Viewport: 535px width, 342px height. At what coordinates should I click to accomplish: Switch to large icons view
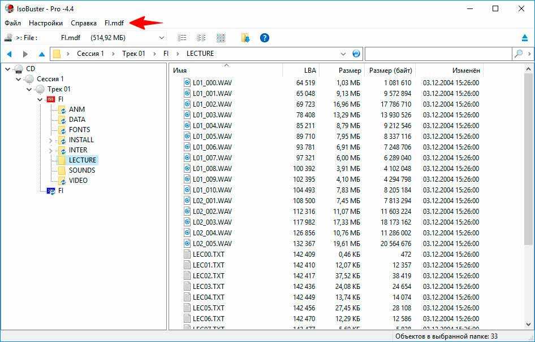221,38
